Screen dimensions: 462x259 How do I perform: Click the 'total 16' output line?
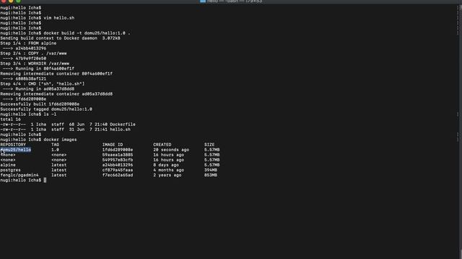click(10, 119)
